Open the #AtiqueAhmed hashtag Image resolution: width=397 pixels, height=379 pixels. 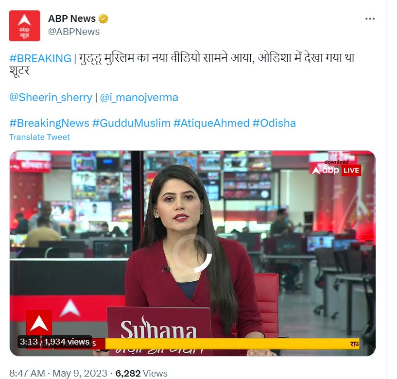(x=212, y=123)
